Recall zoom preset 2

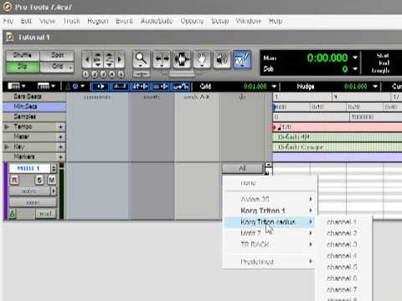(x=95, y=74)
